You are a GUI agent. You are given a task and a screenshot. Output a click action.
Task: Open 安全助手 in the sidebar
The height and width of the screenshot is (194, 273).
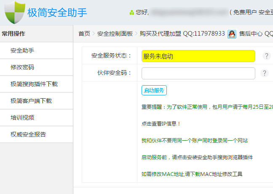point(22,51)
